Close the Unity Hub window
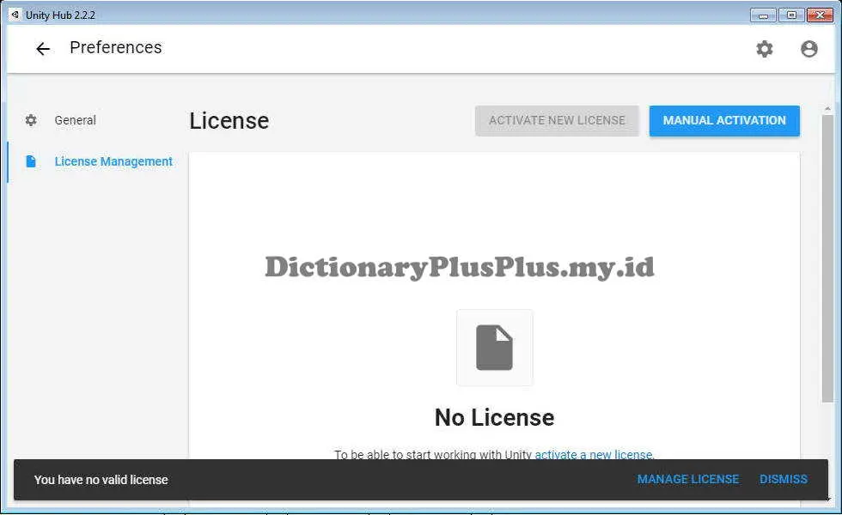Screen dimensions: 842x515 (x=820, y=15)
